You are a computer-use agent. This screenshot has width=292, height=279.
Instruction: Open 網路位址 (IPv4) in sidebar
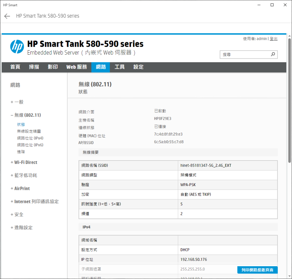30,138
